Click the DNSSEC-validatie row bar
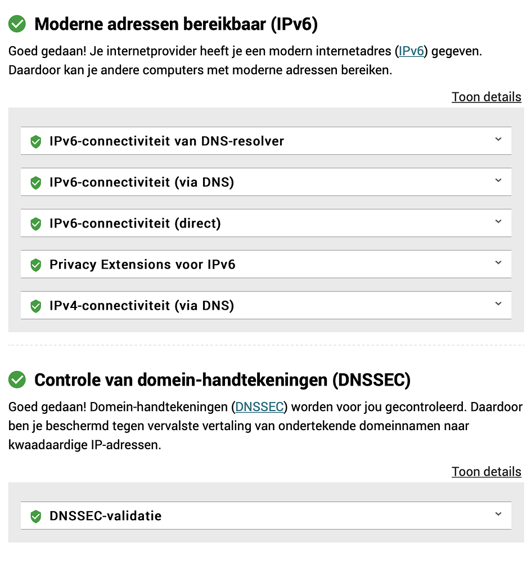531x563 pixels. (x=266, y=515)
